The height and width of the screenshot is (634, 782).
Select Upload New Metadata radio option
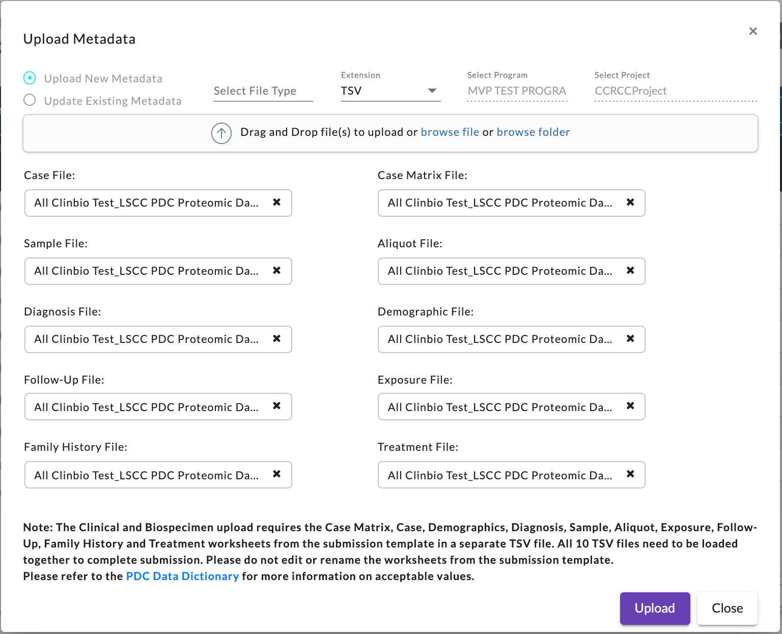point(30,78)
